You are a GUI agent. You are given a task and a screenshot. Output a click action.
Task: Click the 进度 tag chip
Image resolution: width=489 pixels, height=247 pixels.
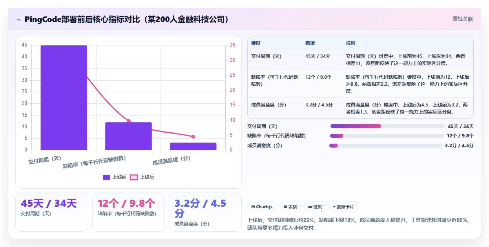(x=315, y=207)
